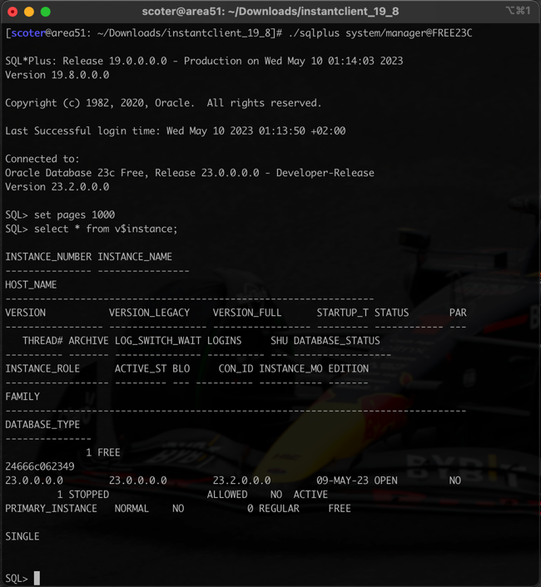The height and width of the screenshot is (587, 541).
Task: Click the ACTIVE_ST column header
Action: (141, 369)
